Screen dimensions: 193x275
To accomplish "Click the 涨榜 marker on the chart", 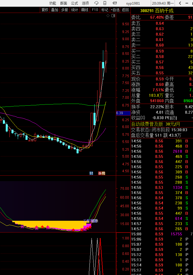I will pos(102,173).
